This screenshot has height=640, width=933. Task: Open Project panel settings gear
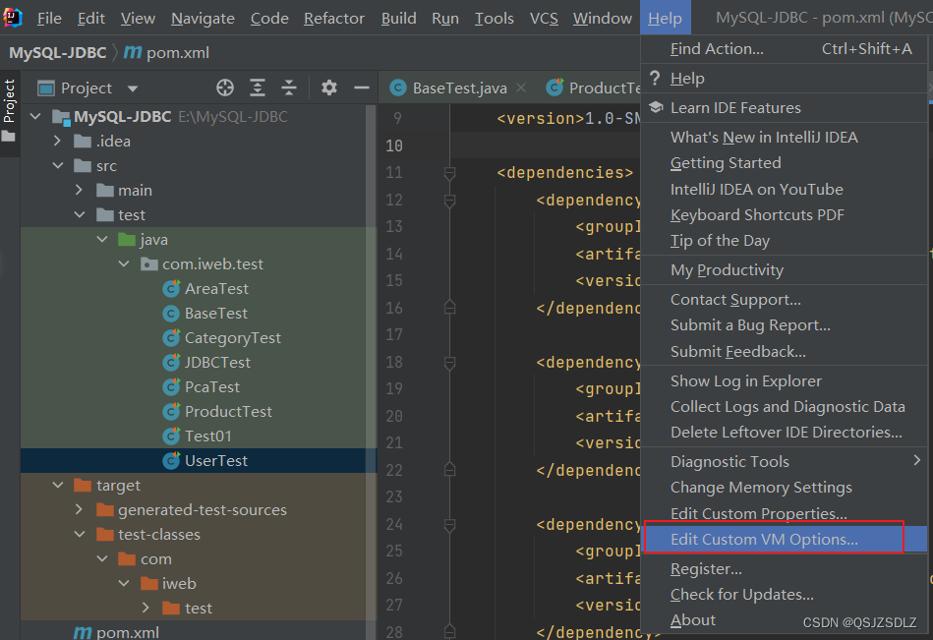click(x=329, y=87)
